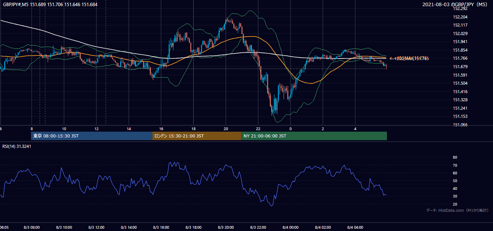
Task: Click the RSI axis value 70
Action: click(455, 165)
